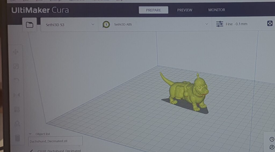Screen dimensions: 275x152
Task: Collapse the Object list chevron
Action: point(30,133)
